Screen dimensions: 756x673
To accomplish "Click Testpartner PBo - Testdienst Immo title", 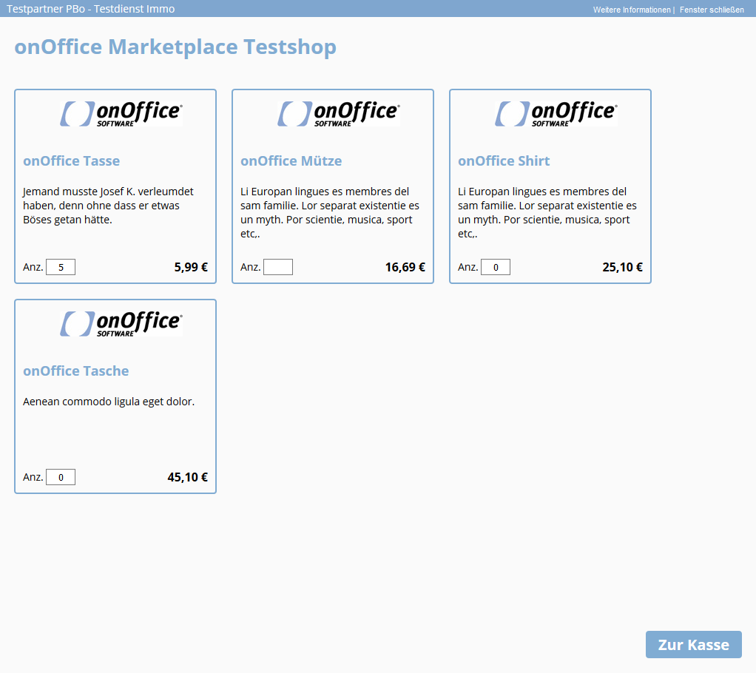I will click(91, 9).
